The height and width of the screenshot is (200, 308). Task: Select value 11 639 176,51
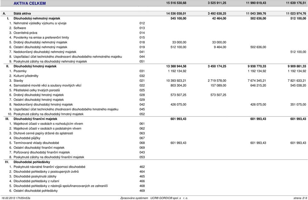click(x=296, y=3)
